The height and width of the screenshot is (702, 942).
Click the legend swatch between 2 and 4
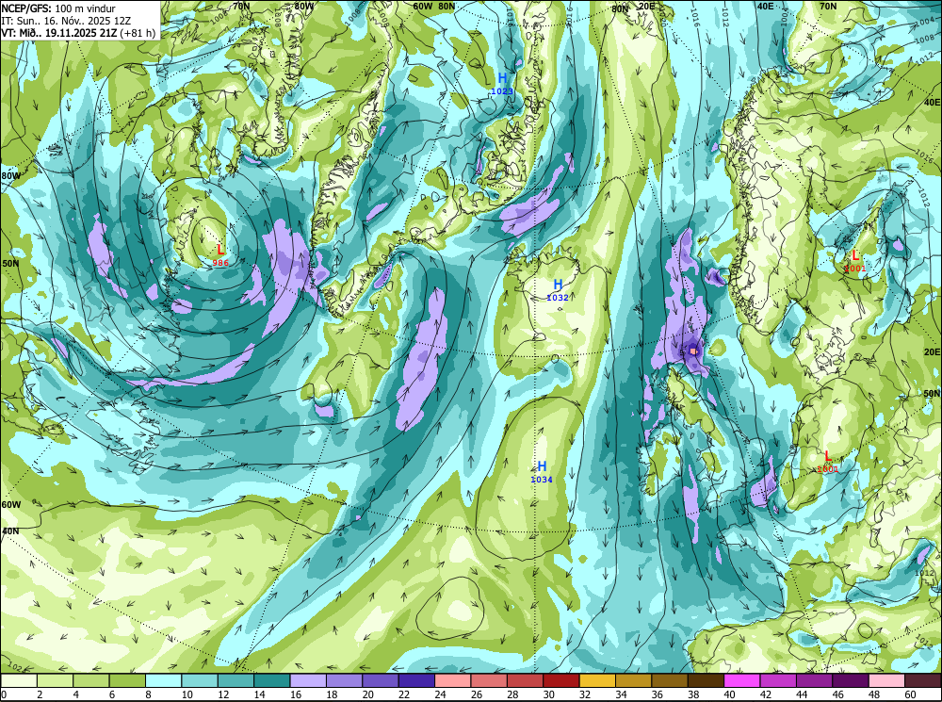pos(56,680)
